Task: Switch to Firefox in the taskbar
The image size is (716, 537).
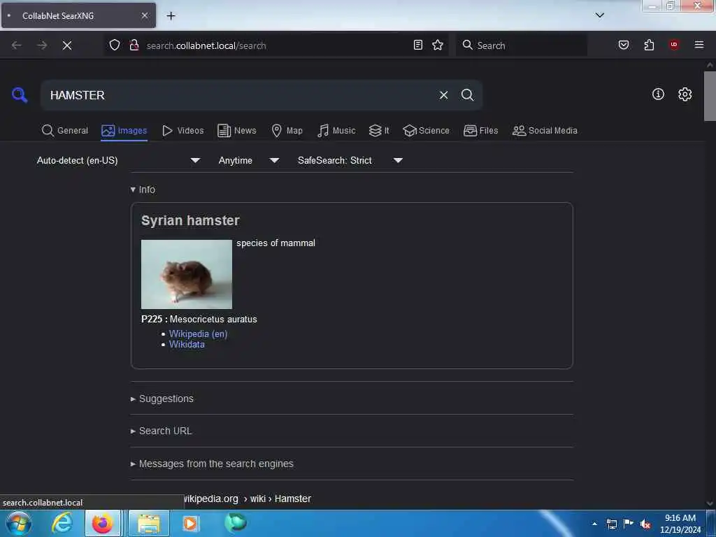Action: tap(103, 523)
